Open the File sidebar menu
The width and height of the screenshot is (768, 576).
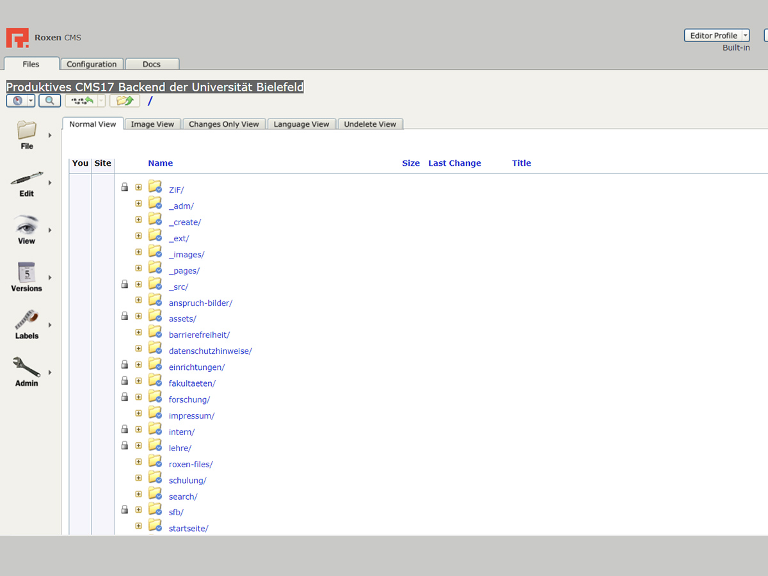(27, 135)
